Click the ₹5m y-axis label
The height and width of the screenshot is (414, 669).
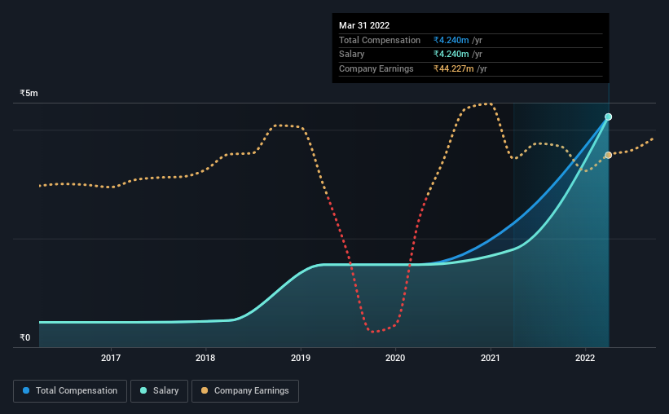click(x=29, y=93)
